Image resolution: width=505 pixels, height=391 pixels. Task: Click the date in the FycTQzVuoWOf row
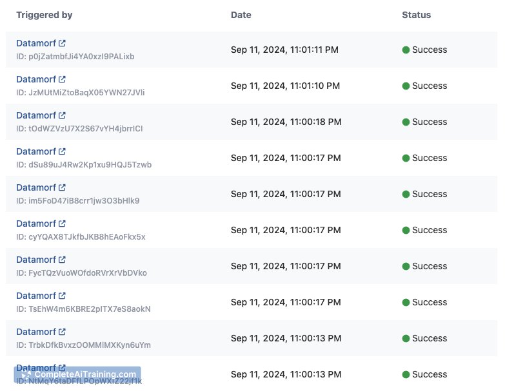coord(286,266)
